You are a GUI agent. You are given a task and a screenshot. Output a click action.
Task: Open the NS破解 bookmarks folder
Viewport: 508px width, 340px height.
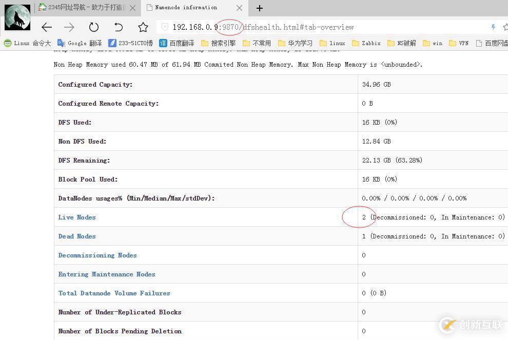click(x=402, y=43)
